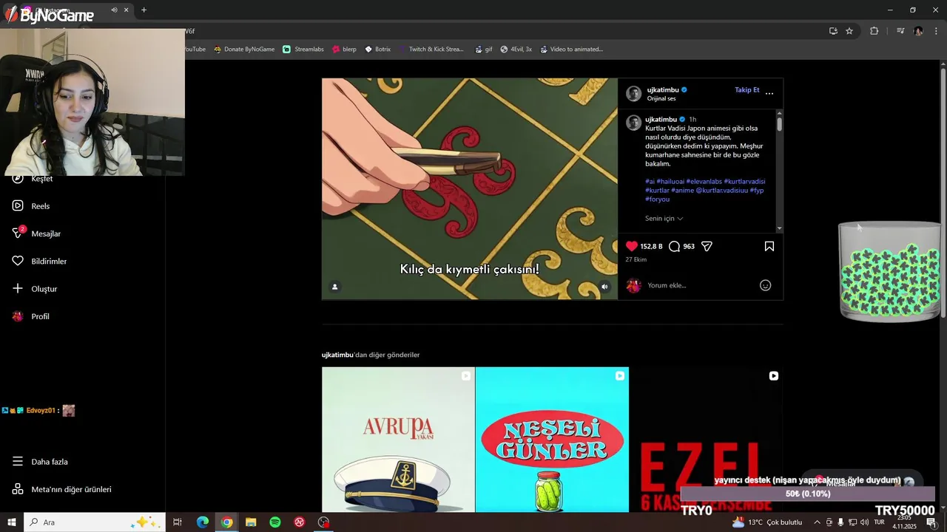Open the weather widget 13°C Çok bulutlu
Image resolution: width=947 pixels, height=532 pixels.
click(x=767, y=522)
